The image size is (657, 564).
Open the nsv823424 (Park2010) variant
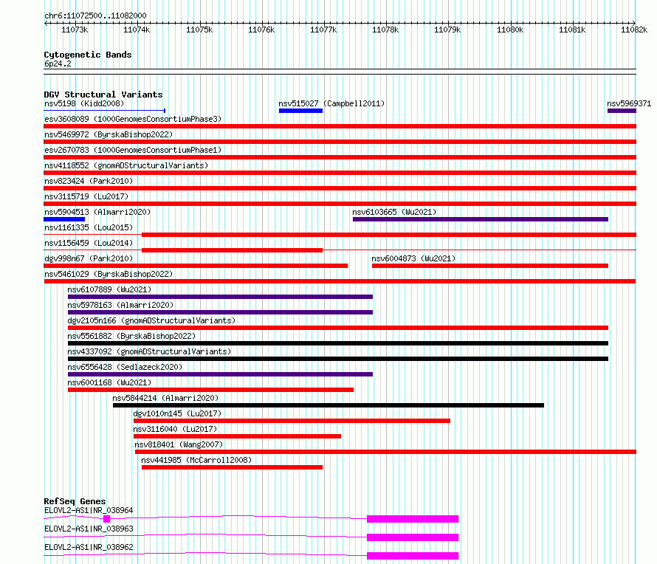[89, 181]
